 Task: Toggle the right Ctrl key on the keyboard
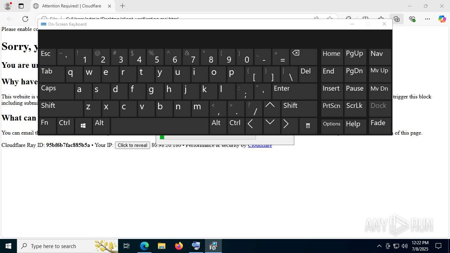coord(236,126)
